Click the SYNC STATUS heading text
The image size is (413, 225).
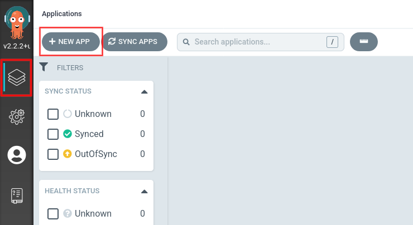coord(68,91)
